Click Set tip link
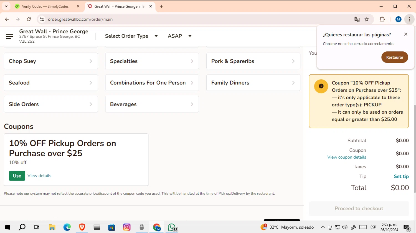The image size is (416, 233). [401, 176]
